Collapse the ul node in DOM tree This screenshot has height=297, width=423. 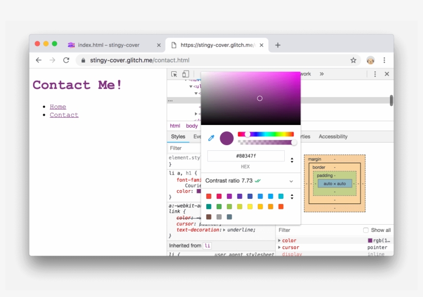click(x=191, y=86)
